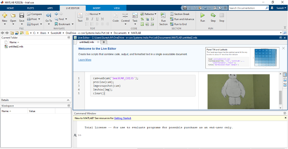Open Help via question mark icon
Viewport: 288px width, 149px height.
[220, 8]
